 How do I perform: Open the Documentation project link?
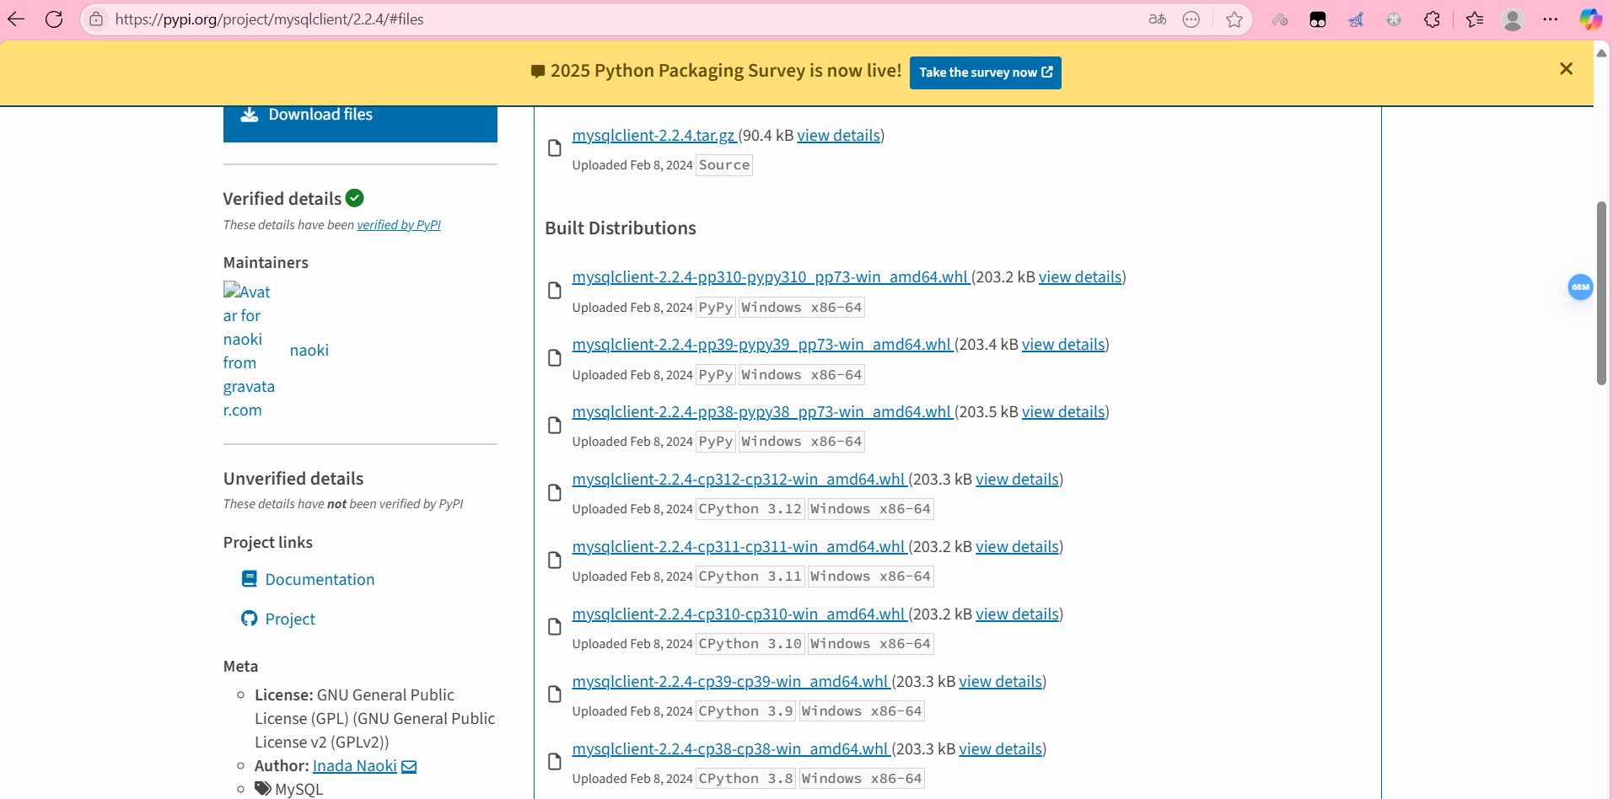[320, 580]
